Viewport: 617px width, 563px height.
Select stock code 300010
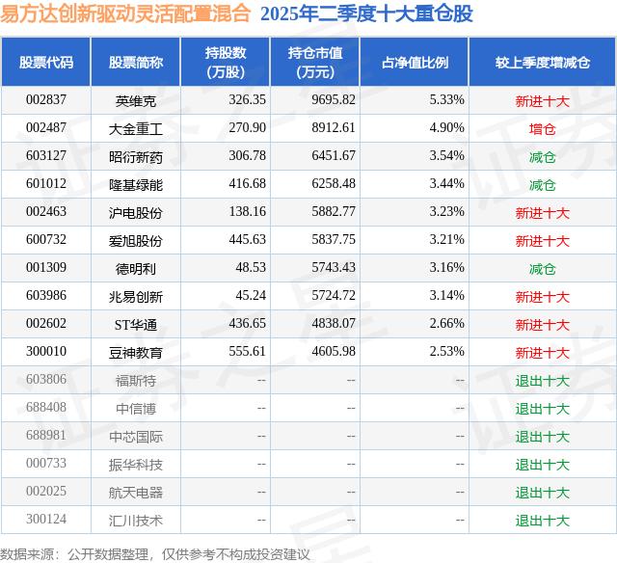(46, 351)
